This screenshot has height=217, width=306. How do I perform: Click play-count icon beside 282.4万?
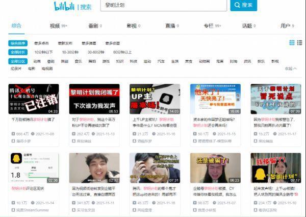(74, 134)
